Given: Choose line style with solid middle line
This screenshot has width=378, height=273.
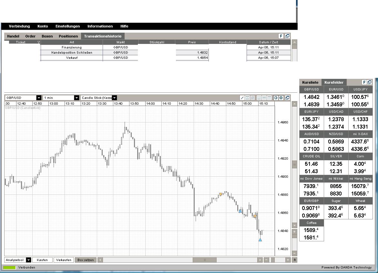Looking at the screenshot, I should click(264, 98).
